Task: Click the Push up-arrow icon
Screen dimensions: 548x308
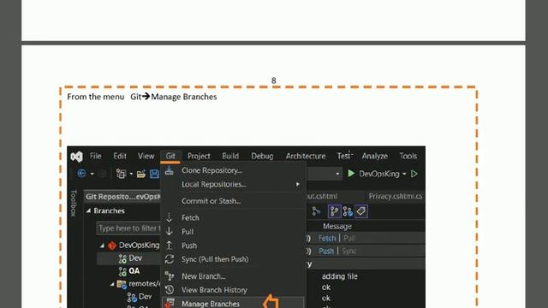Action: 170,246
